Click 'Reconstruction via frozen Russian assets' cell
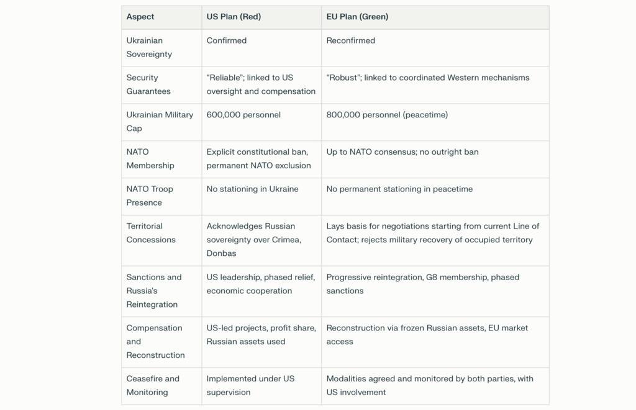The image size is (636, 410). pos(427,335)
